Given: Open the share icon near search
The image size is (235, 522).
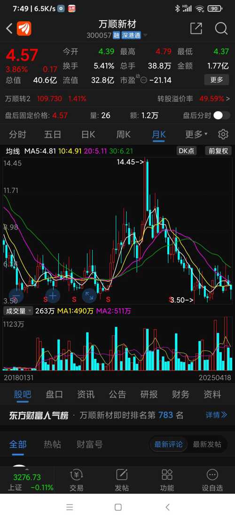Looking at the screenshot, I should point(196,28).
